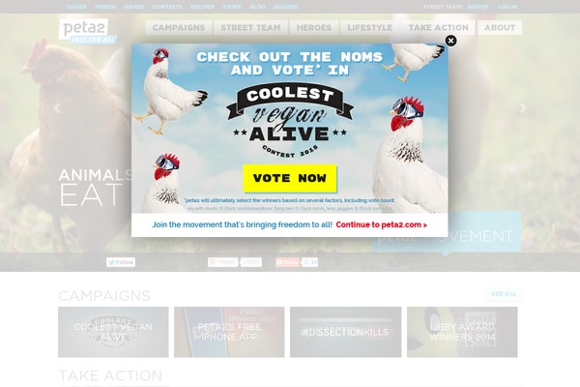Open the #DISSECTIONKILLS campaign thumbnail
Viewport: 580px width, 387px height.
coord(345,332)
